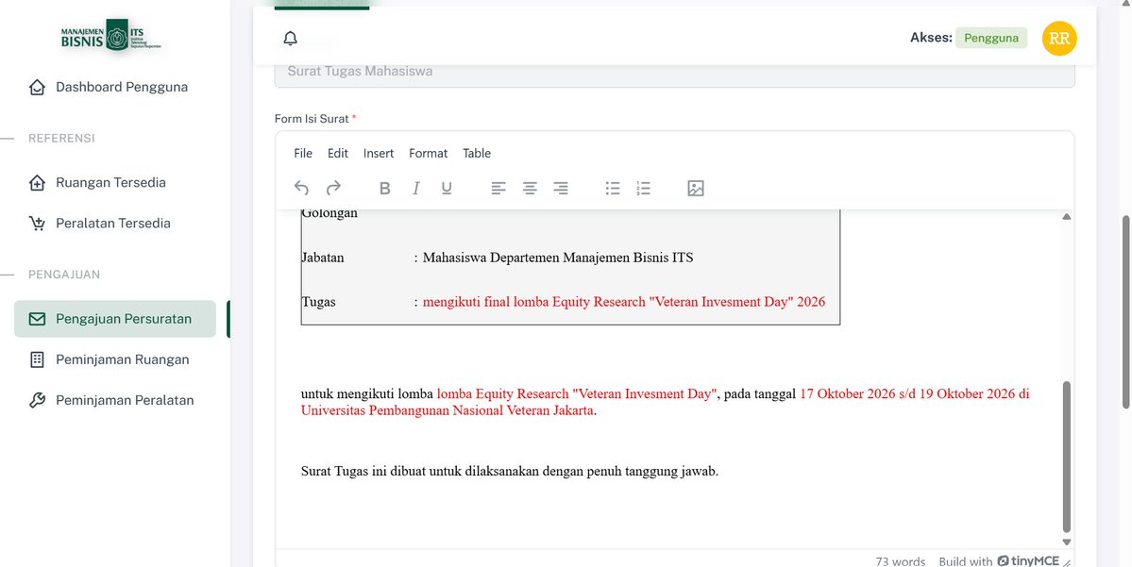Open Peralatan Tersedia page
This screenshot has width=1132, height=567.
(x=115, y=224)
